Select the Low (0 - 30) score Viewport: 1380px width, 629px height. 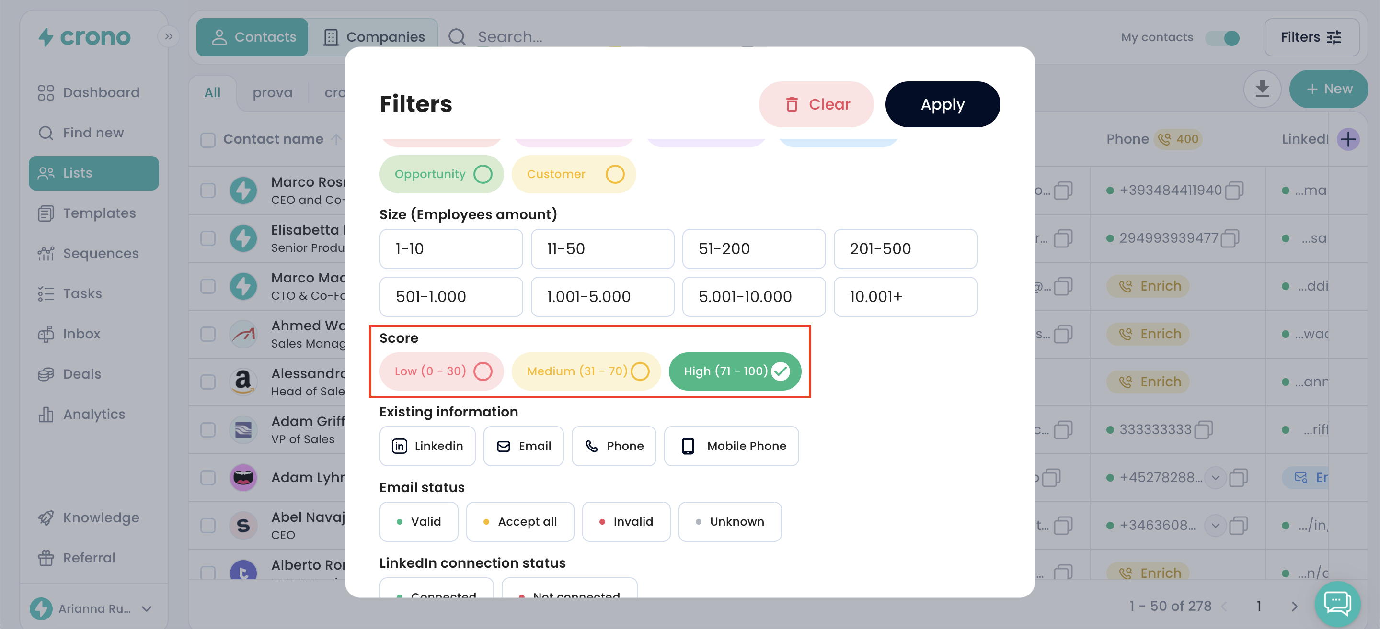click(441, 371)
